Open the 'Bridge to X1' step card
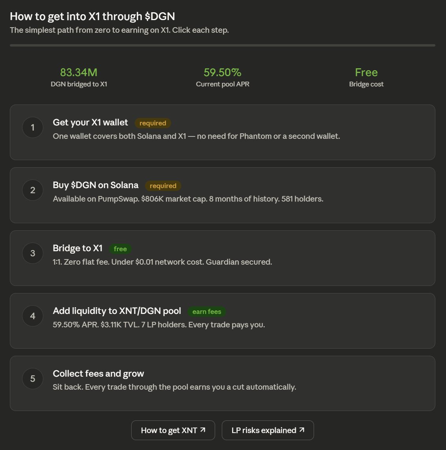The width and height of the screenshot is (446, 450). tap(223, 258)
